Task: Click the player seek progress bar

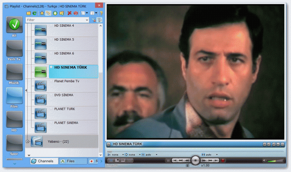Action: pos(196,151)
